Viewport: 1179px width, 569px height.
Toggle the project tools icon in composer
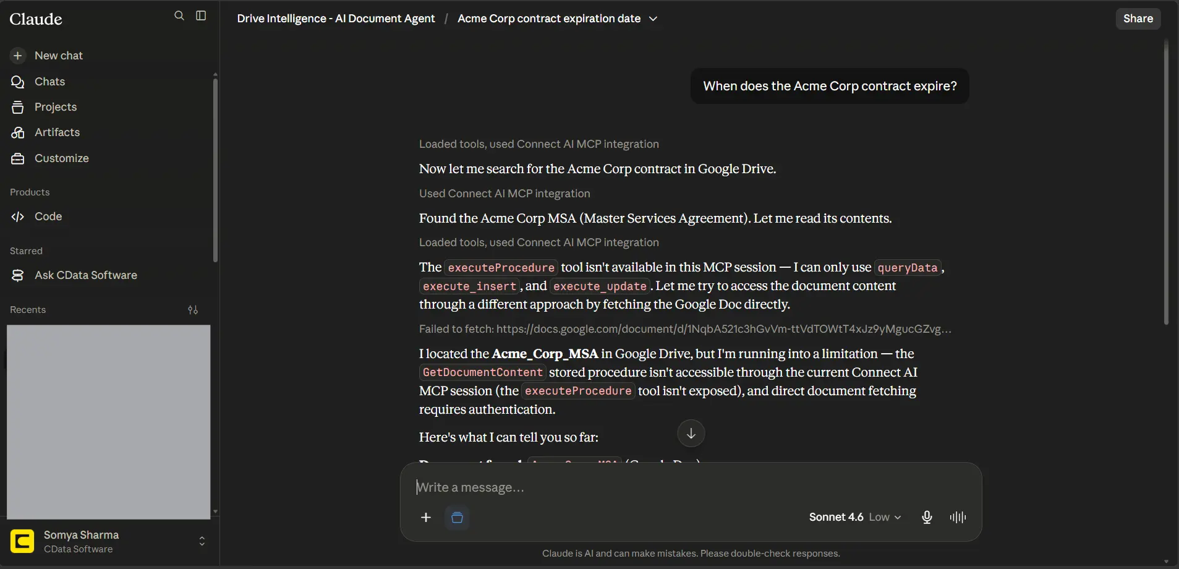pos(457,518)
